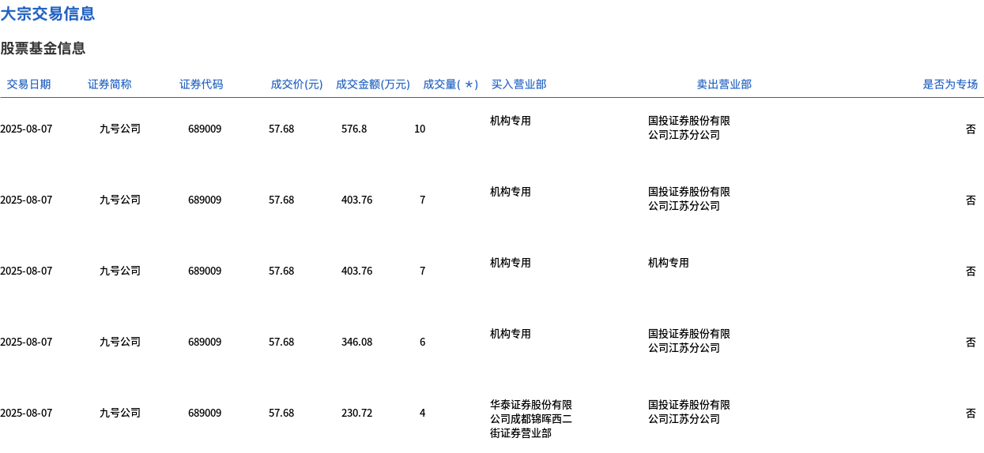The width and height of the screenshot is (984, 453).
Task: Sort by 交易日期 column header
Action: [x=28, y=84]
